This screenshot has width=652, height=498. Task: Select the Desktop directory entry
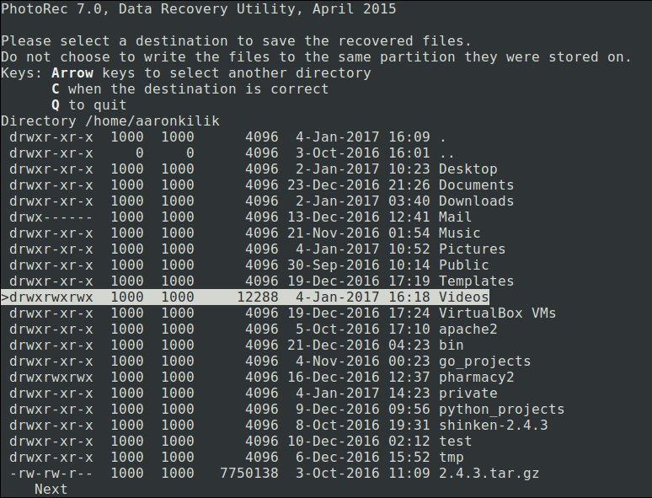click(x=468, y=169)
